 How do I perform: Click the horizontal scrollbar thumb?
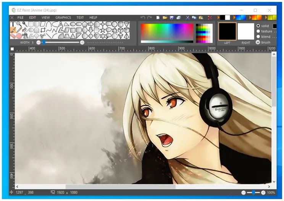(121, 187)
